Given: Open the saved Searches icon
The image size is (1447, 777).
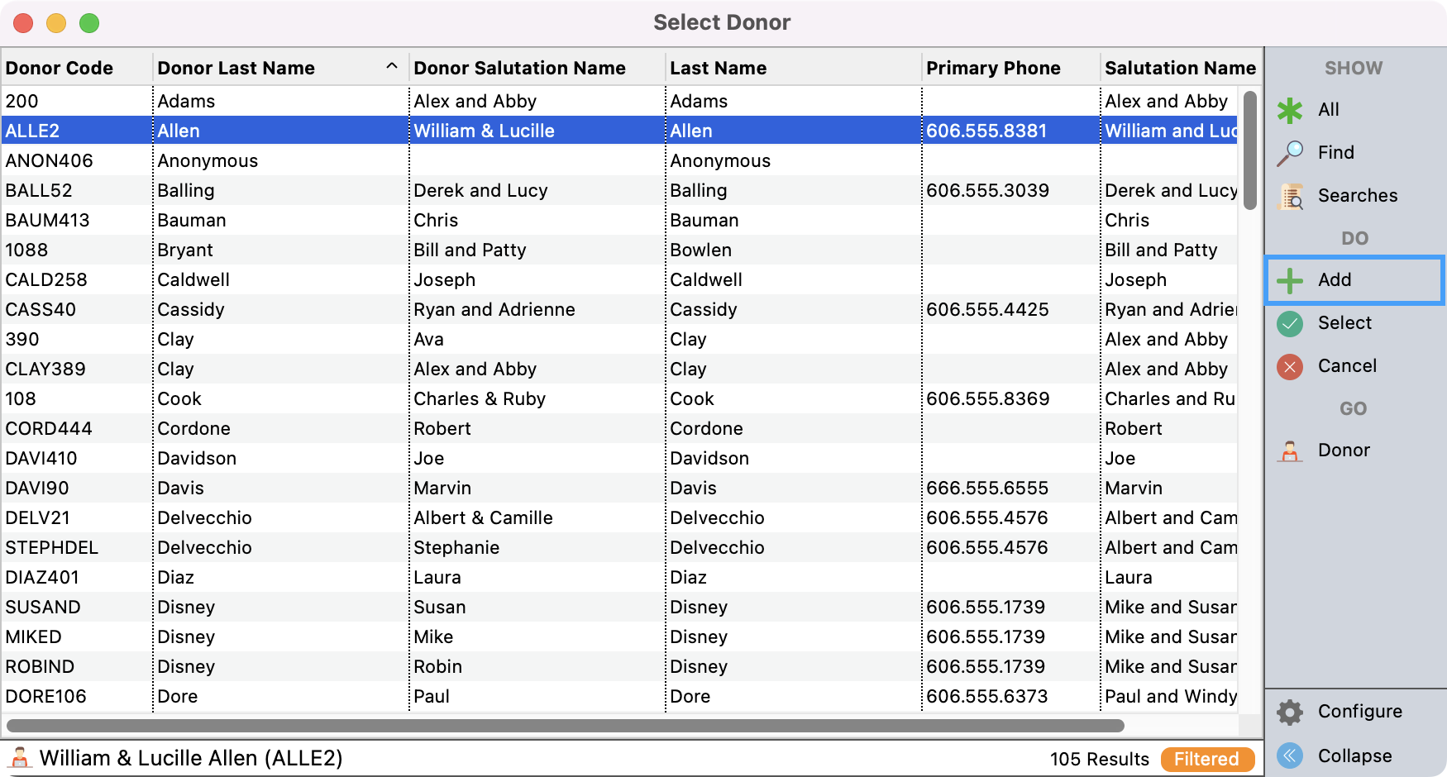Looking at the screenshot, I should [x=1290, y=196].
